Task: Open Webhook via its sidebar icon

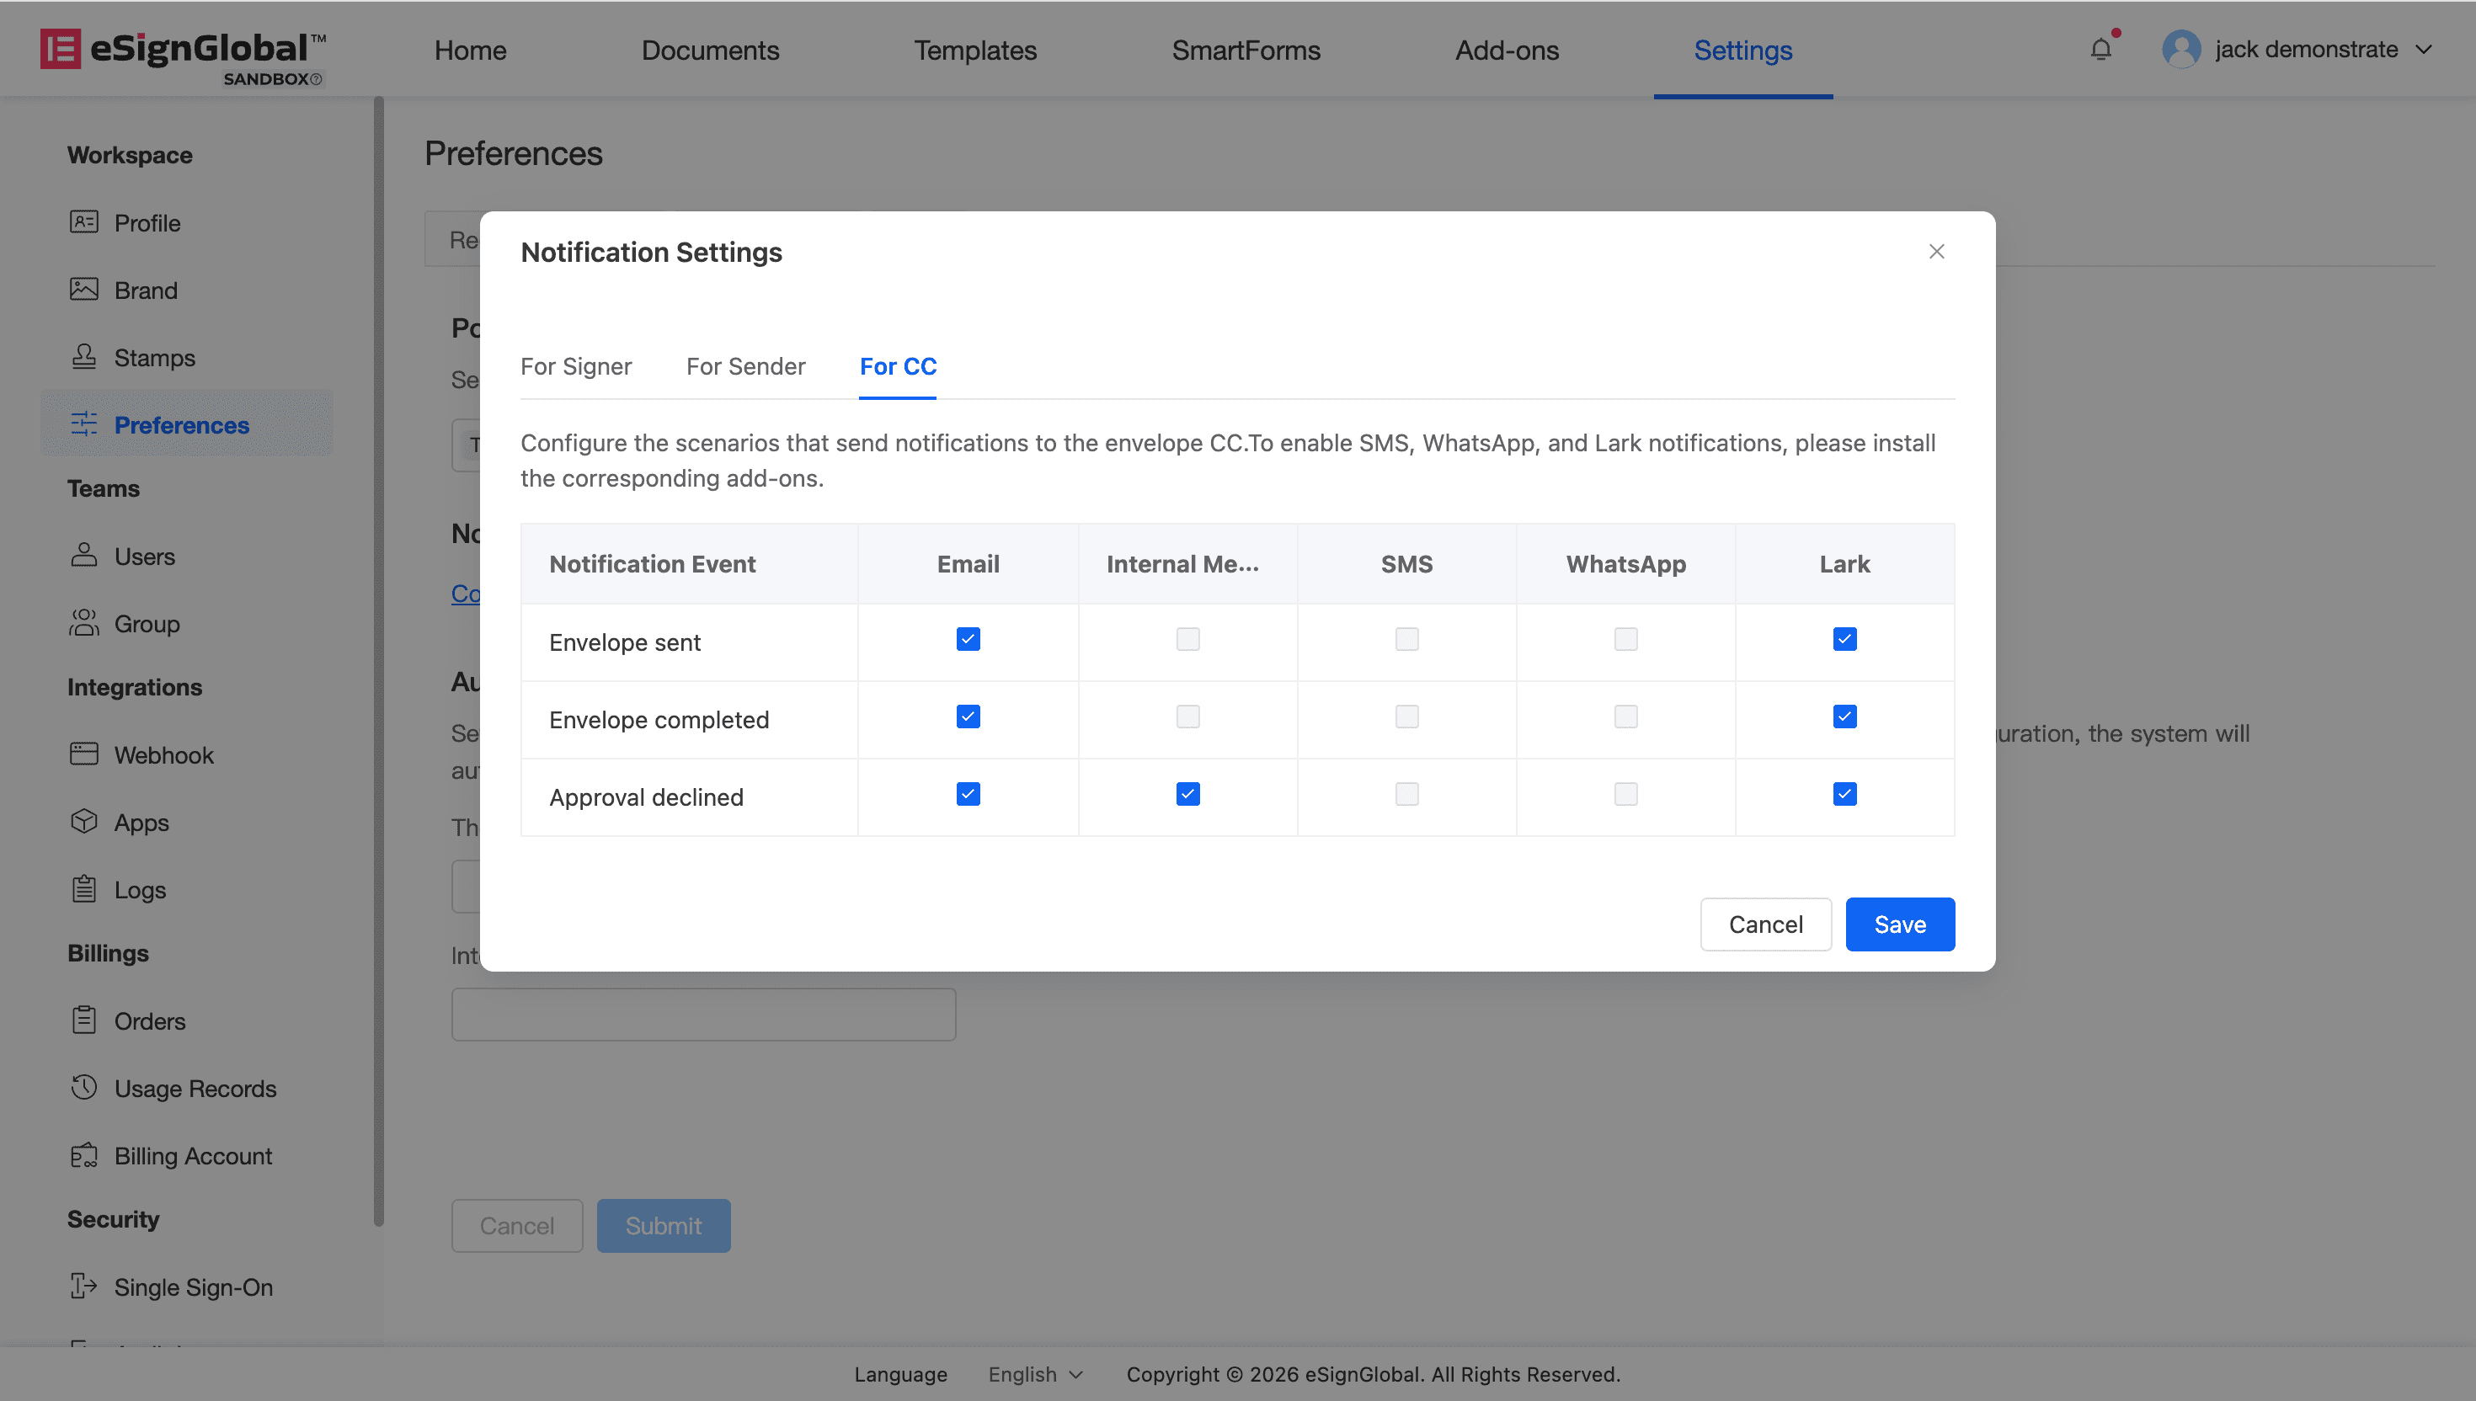Action: (83, 754)
